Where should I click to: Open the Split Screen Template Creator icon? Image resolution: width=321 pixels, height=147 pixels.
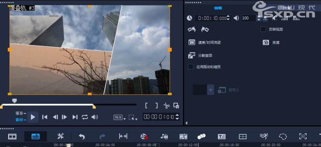click(243, 136)
